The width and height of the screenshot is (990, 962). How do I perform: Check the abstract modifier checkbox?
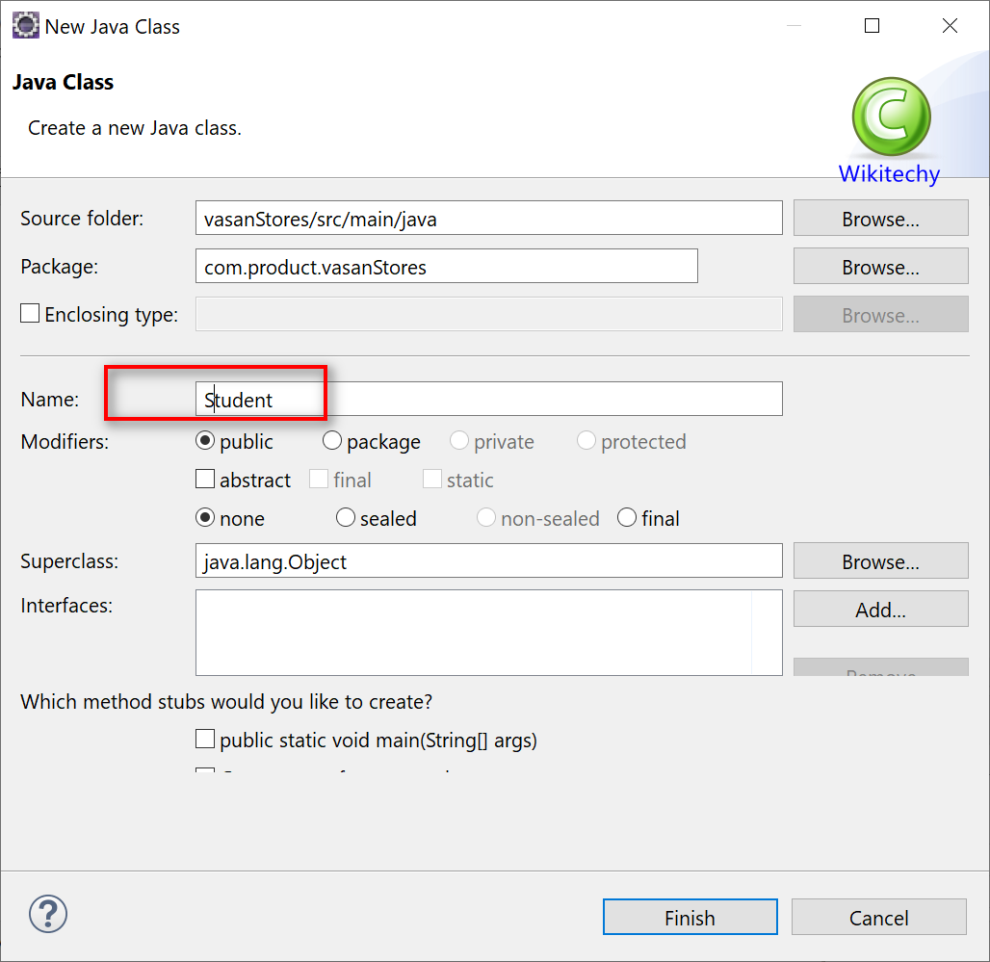205,480
